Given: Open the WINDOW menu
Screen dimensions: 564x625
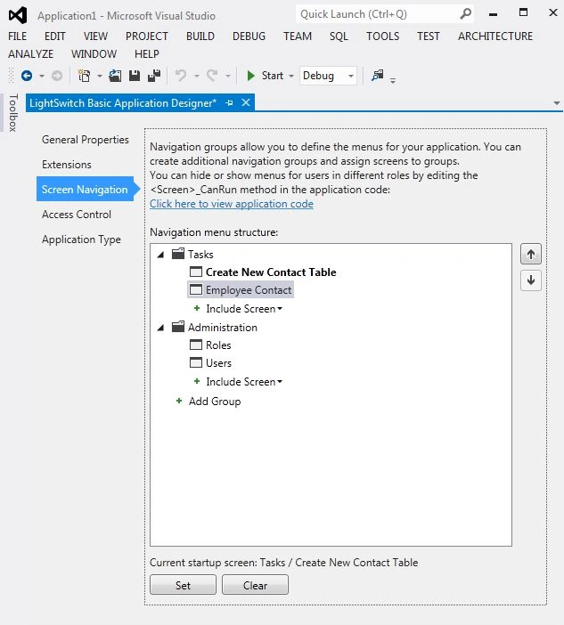Looking at the screenshot, I should tap(94, 53).
